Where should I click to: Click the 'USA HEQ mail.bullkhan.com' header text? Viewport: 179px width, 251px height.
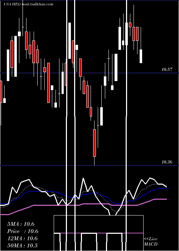click(28, 4)
